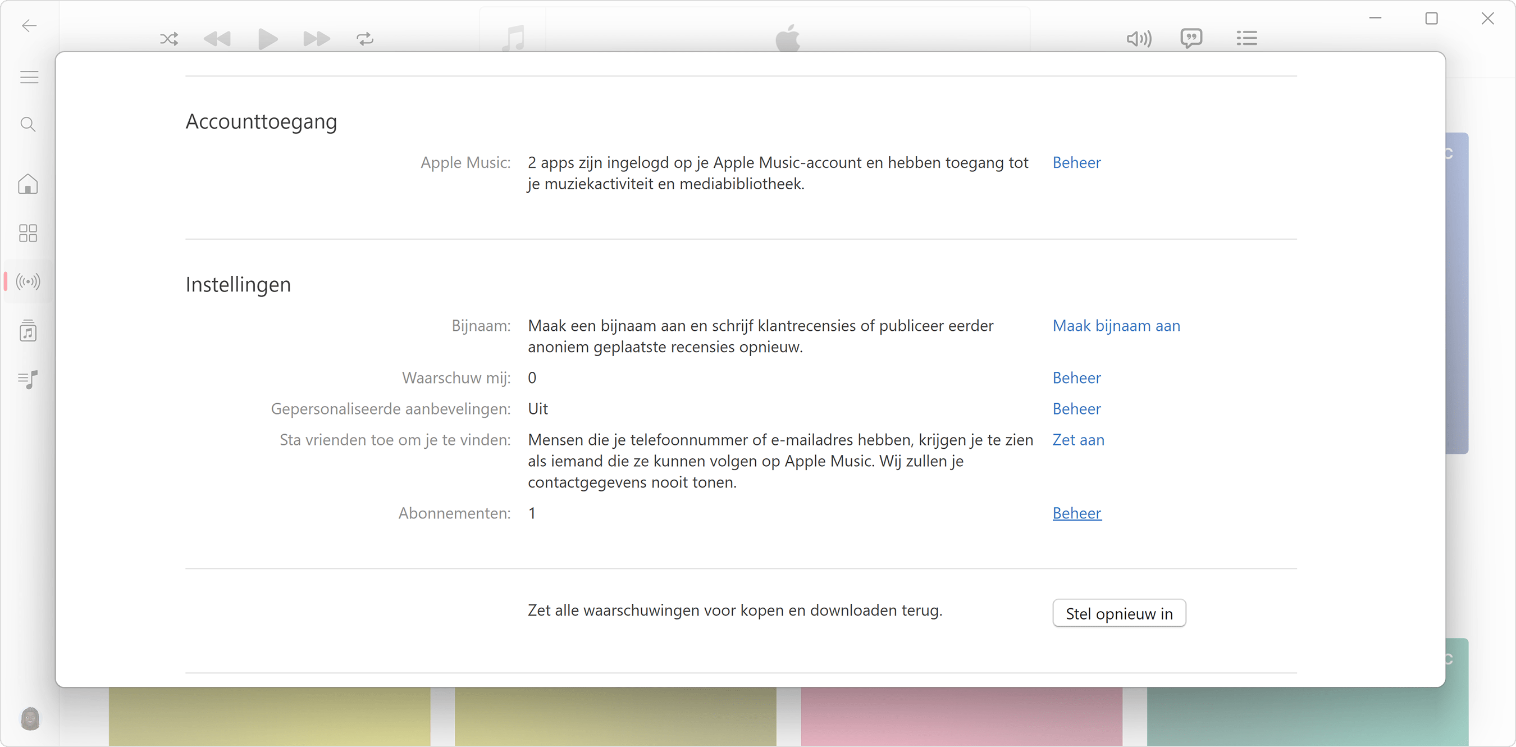Open the Up Next queue

(x=1247, y=38)
